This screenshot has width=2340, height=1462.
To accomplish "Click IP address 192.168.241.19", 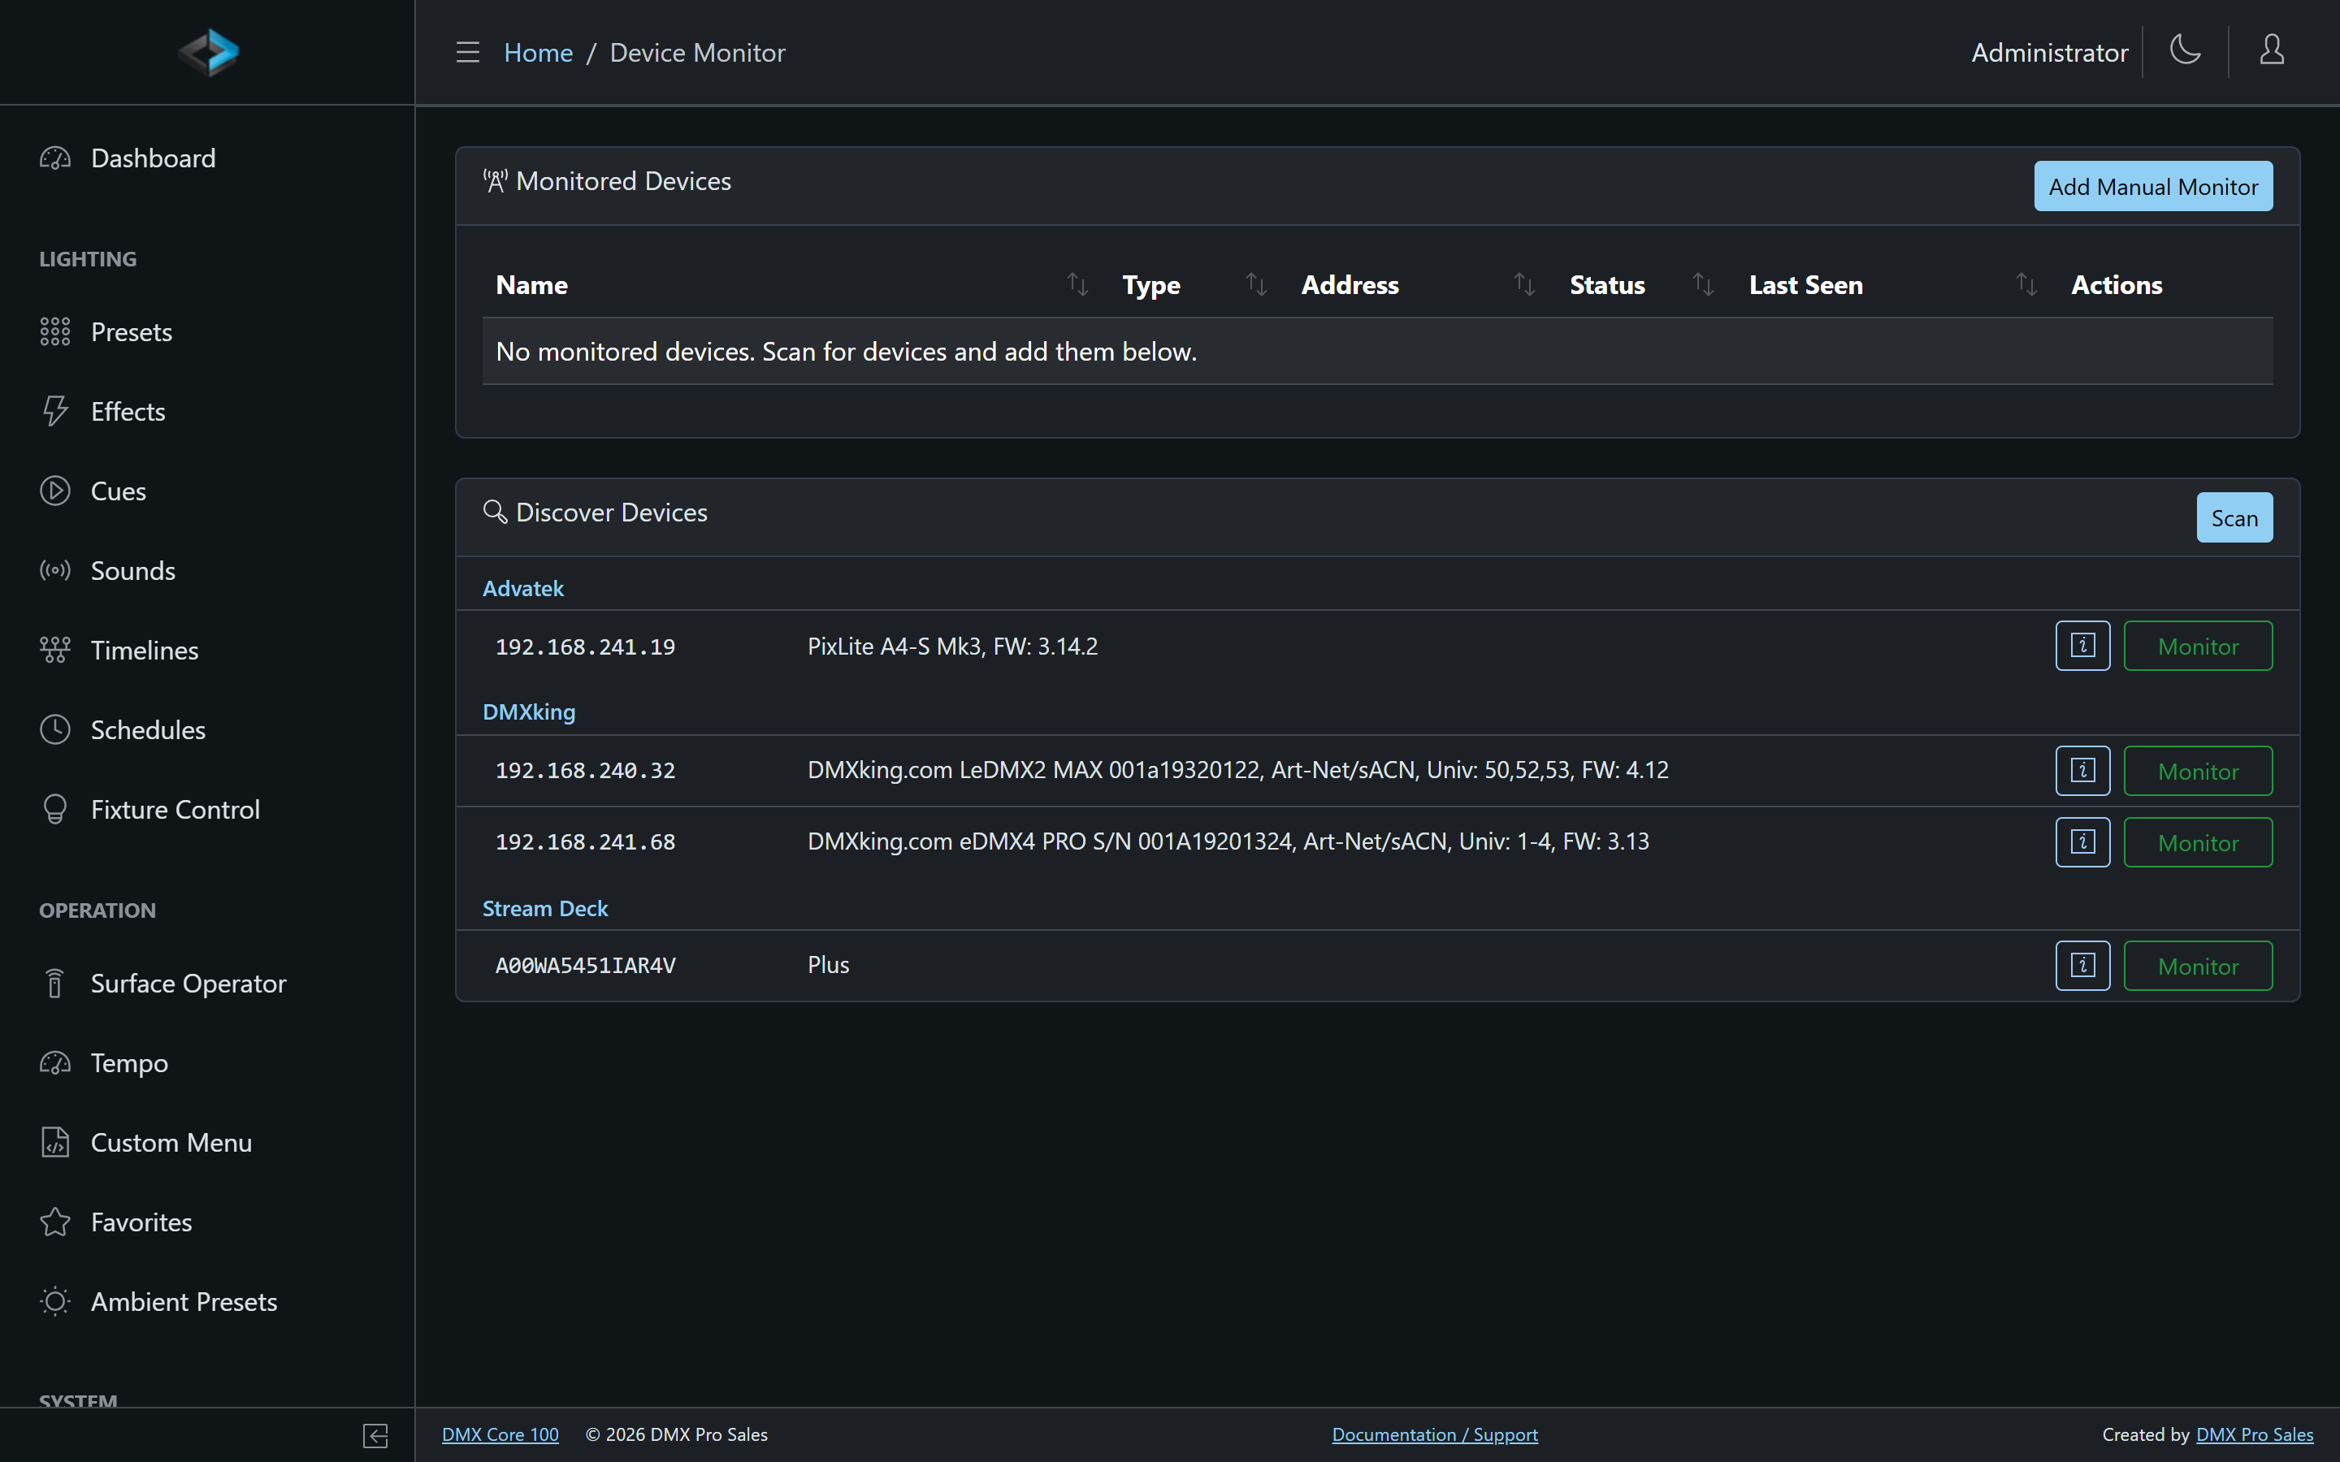I will (585, 647).
